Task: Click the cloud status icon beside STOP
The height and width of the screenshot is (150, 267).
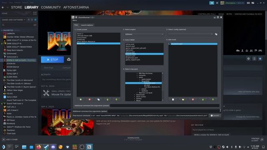Action: click(68, 59)
